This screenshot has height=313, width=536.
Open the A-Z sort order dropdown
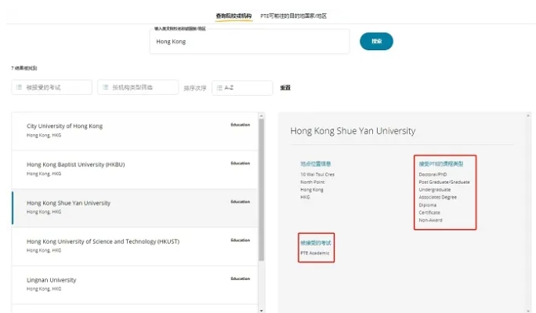coord(242,88)
